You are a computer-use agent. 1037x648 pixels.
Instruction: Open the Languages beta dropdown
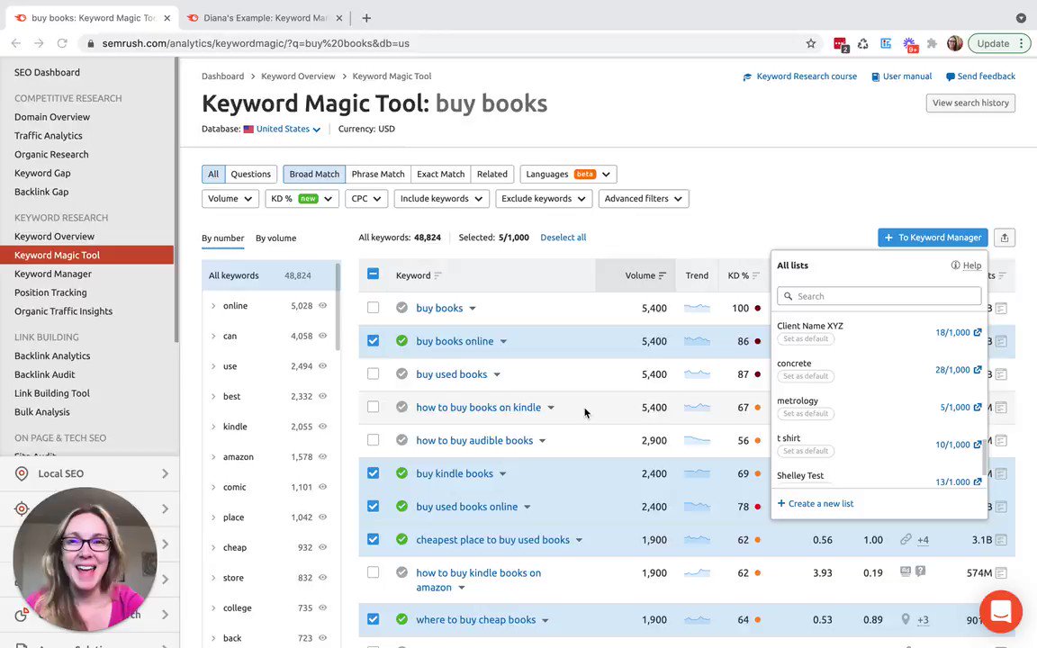coord(569,174)
